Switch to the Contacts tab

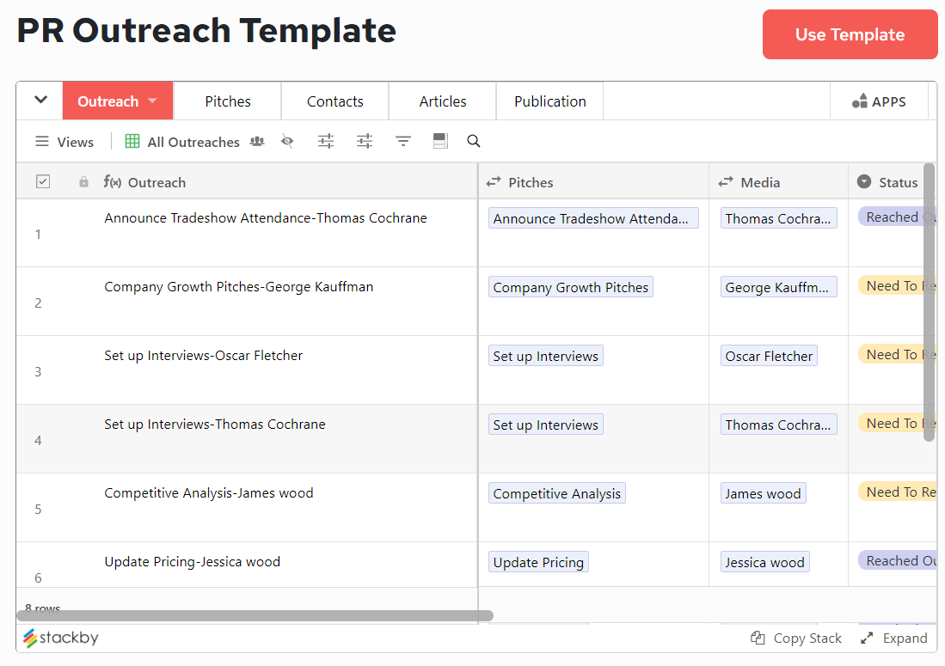[334, 101]
